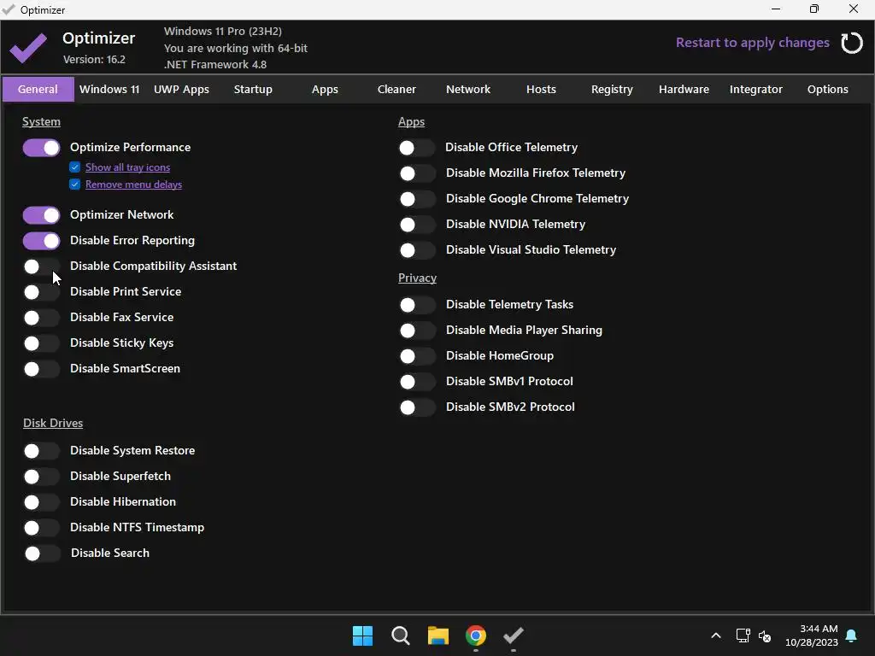
Task: Open taskbar Search magnifier icon
Action: (x=401, y=635)
